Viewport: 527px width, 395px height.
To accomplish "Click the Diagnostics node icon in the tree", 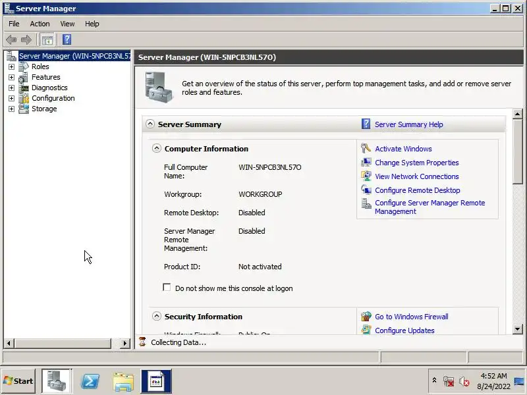I will pos(24,88).
